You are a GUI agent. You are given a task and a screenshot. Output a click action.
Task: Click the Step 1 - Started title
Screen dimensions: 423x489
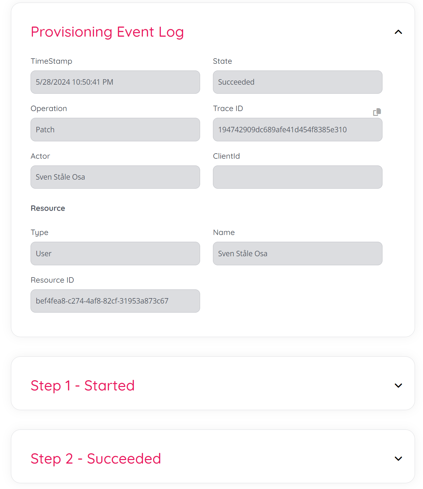pos(82,386)
